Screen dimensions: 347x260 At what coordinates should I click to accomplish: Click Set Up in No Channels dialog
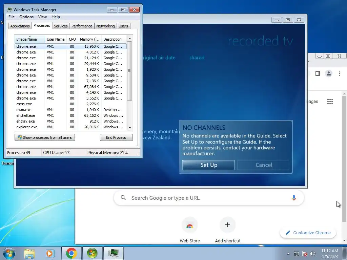click(x=208, y=165)
